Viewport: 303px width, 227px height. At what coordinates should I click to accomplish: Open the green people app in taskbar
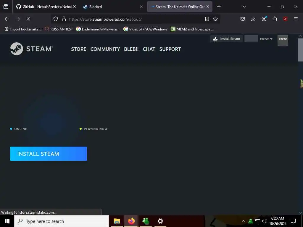point(146,221)
